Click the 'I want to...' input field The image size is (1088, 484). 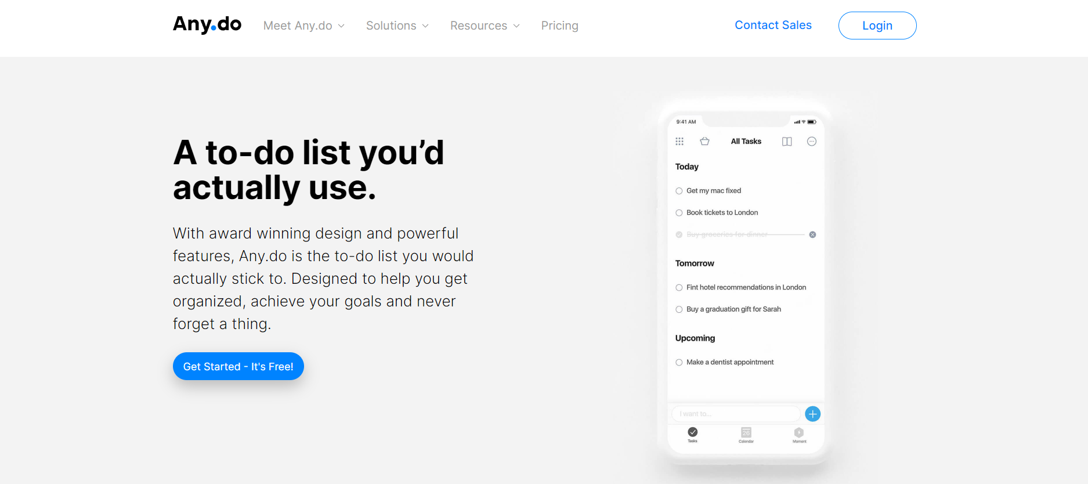[x=736, y=414]
